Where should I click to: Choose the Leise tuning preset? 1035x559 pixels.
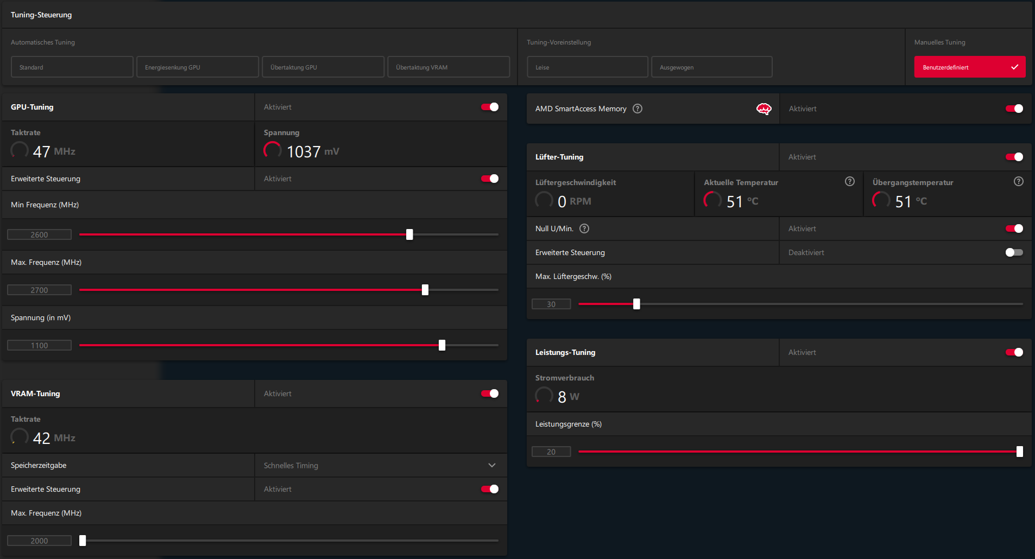(588, 67)
